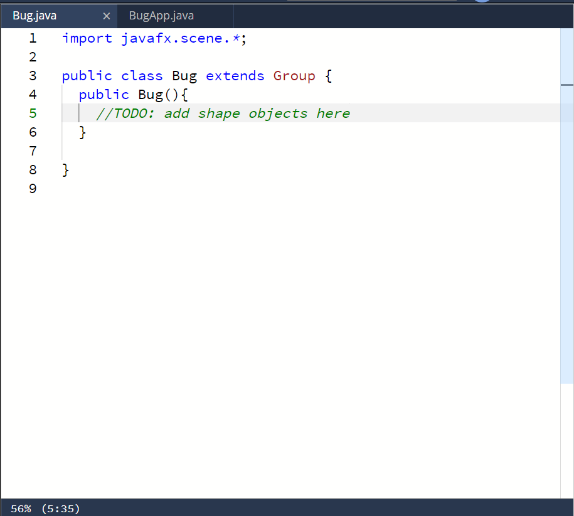
Task: Click the Group keyword on line 3
Action: tap(294, 76)
